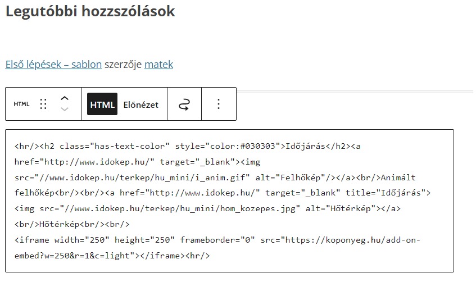Move the block down with the chevron
476x282 pixels.
[64, 110]
